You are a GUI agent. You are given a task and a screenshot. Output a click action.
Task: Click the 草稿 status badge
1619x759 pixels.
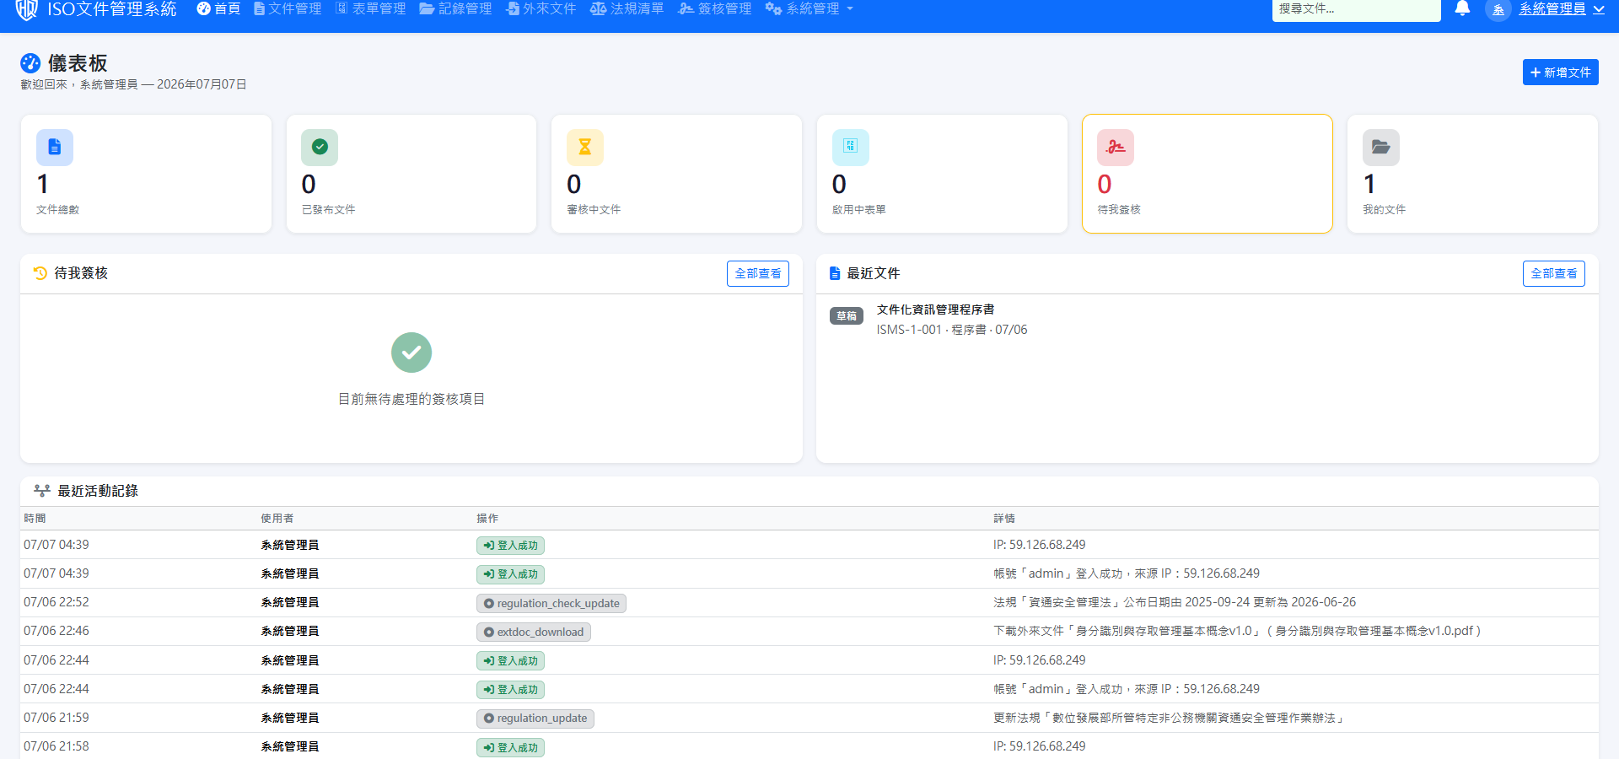pos(847,316)
